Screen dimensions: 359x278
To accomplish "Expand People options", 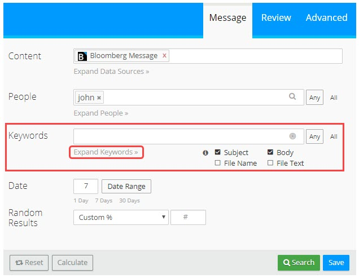I will tap(100, 113).
